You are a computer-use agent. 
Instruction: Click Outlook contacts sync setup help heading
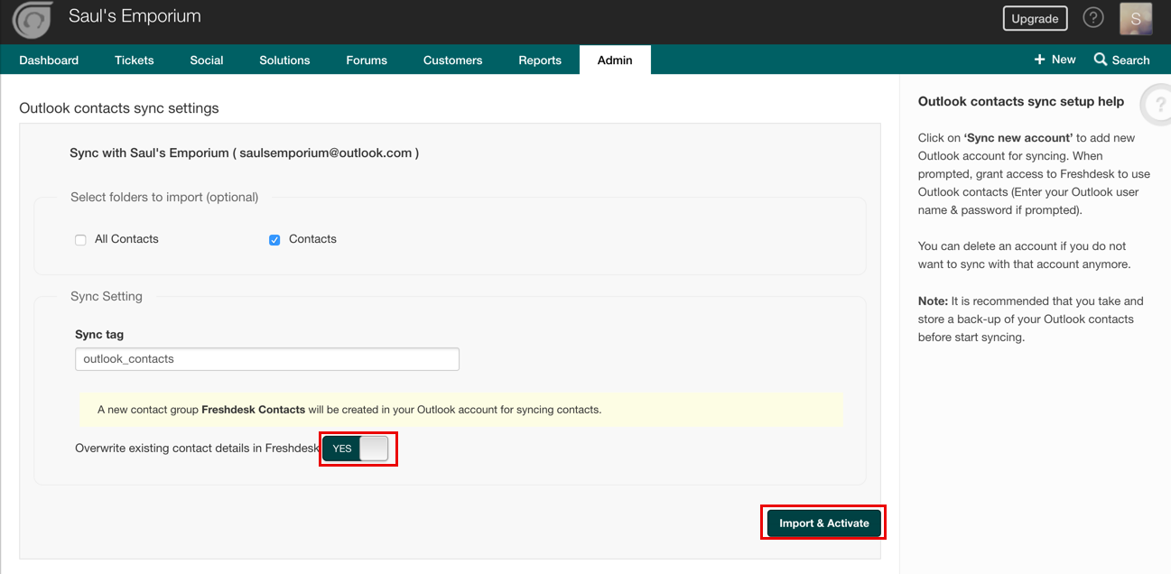coord(1021,102)
